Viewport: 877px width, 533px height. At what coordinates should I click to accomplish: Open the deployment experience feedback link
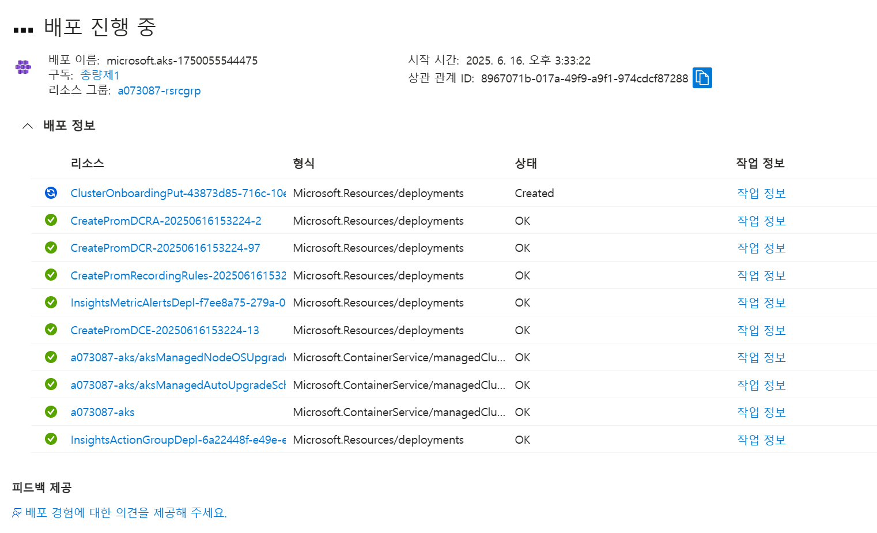126,512
